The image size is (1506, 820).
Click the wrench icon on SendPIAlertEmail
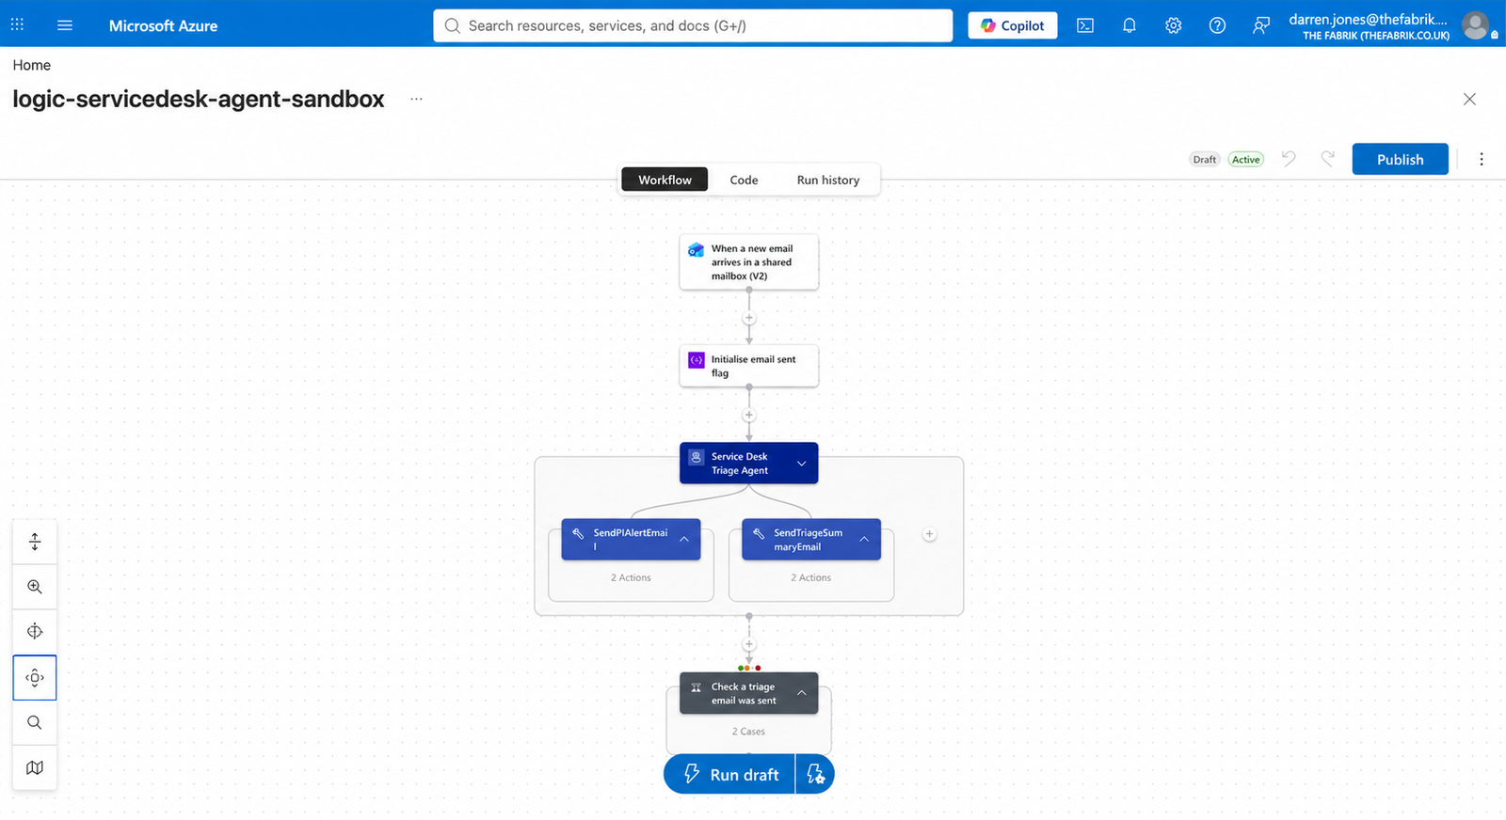579,533
